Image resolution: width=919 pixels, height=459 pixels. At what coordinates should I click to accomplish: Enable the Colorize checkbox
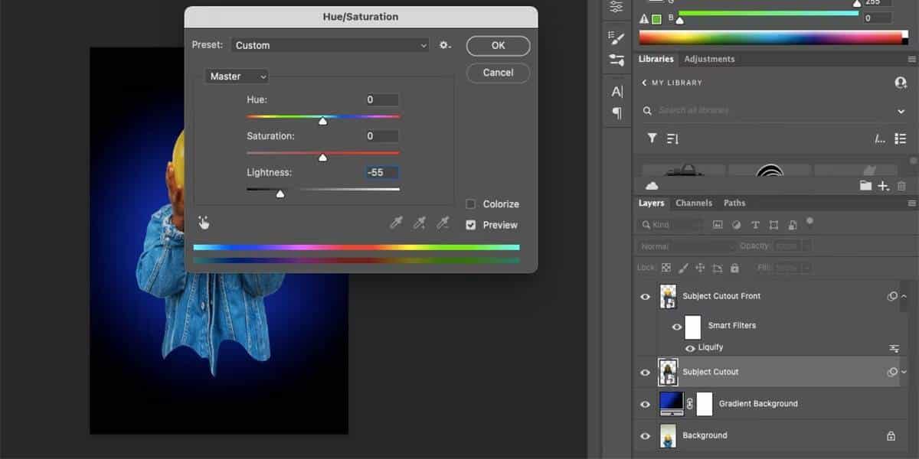pos(470,204)
